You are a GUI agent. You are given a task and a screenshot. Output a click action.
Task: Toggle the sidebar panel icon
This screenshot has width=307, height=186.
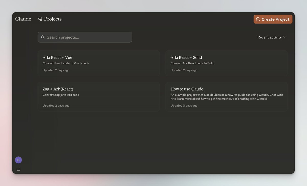[18, 169]
